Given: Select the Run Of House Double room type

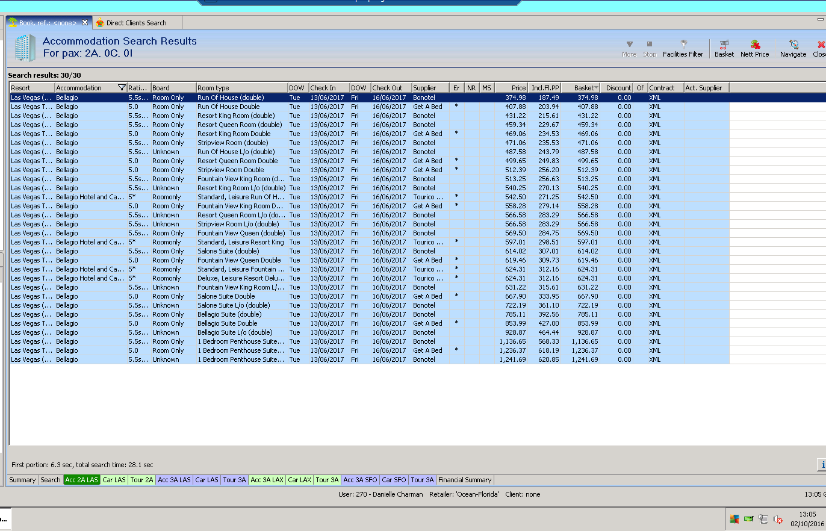Looking at the screenshot, I should (229, 107).
